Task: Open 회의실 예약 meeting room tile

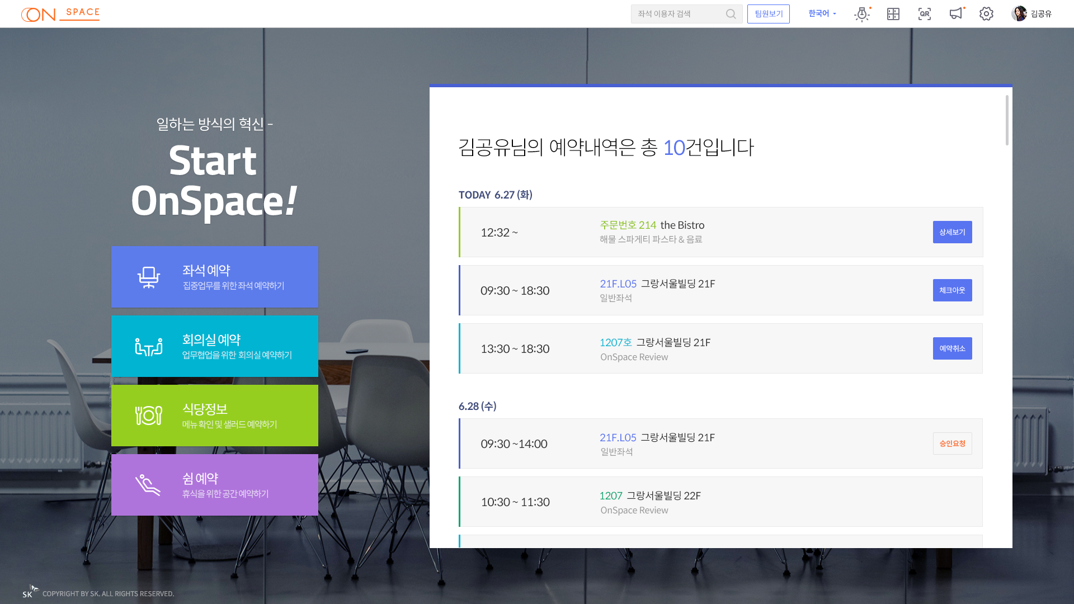Action: point(215,346)
